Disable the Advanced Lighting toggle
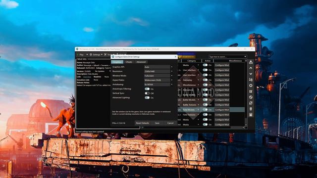Screen dimensions: 317x178 click(x=147, y=98)
